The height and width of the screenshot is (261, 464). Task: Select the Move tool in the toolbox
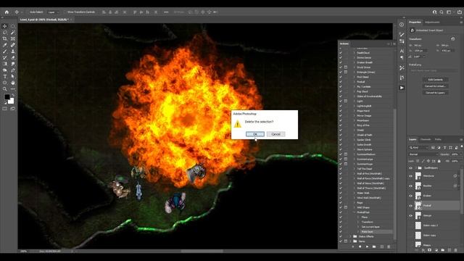(5, 26)
